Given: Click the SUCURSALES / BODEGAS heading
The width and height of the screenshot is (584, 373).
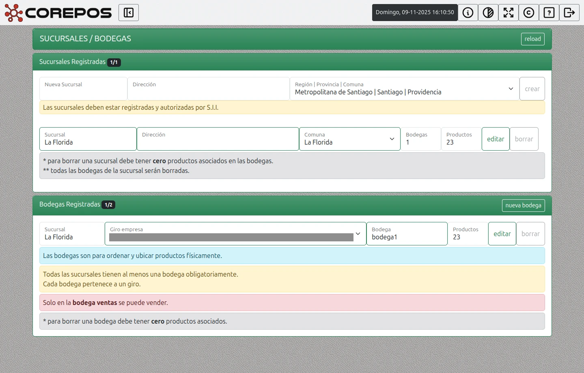Looking at the screenshot, I should pyautogui.click(x=85, y=38).
